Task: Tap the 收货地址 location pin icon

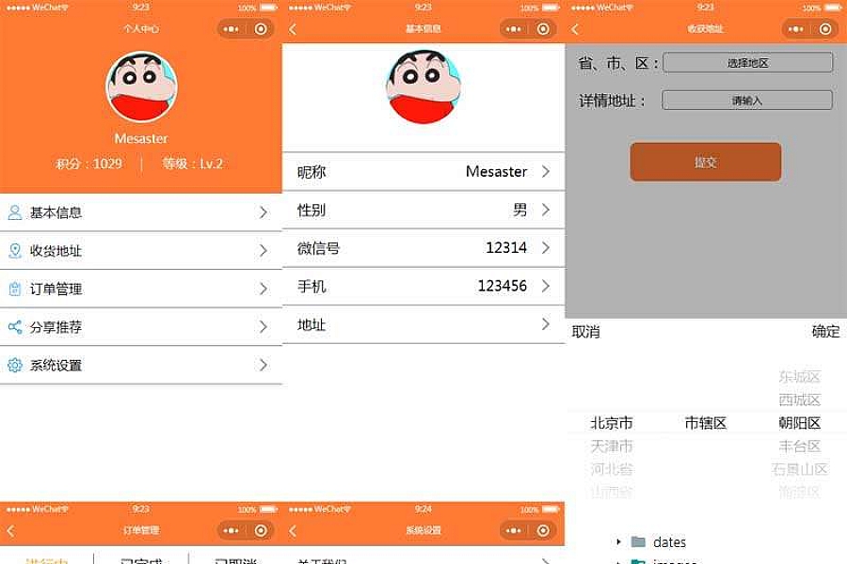Action: [x=15, y=250]
